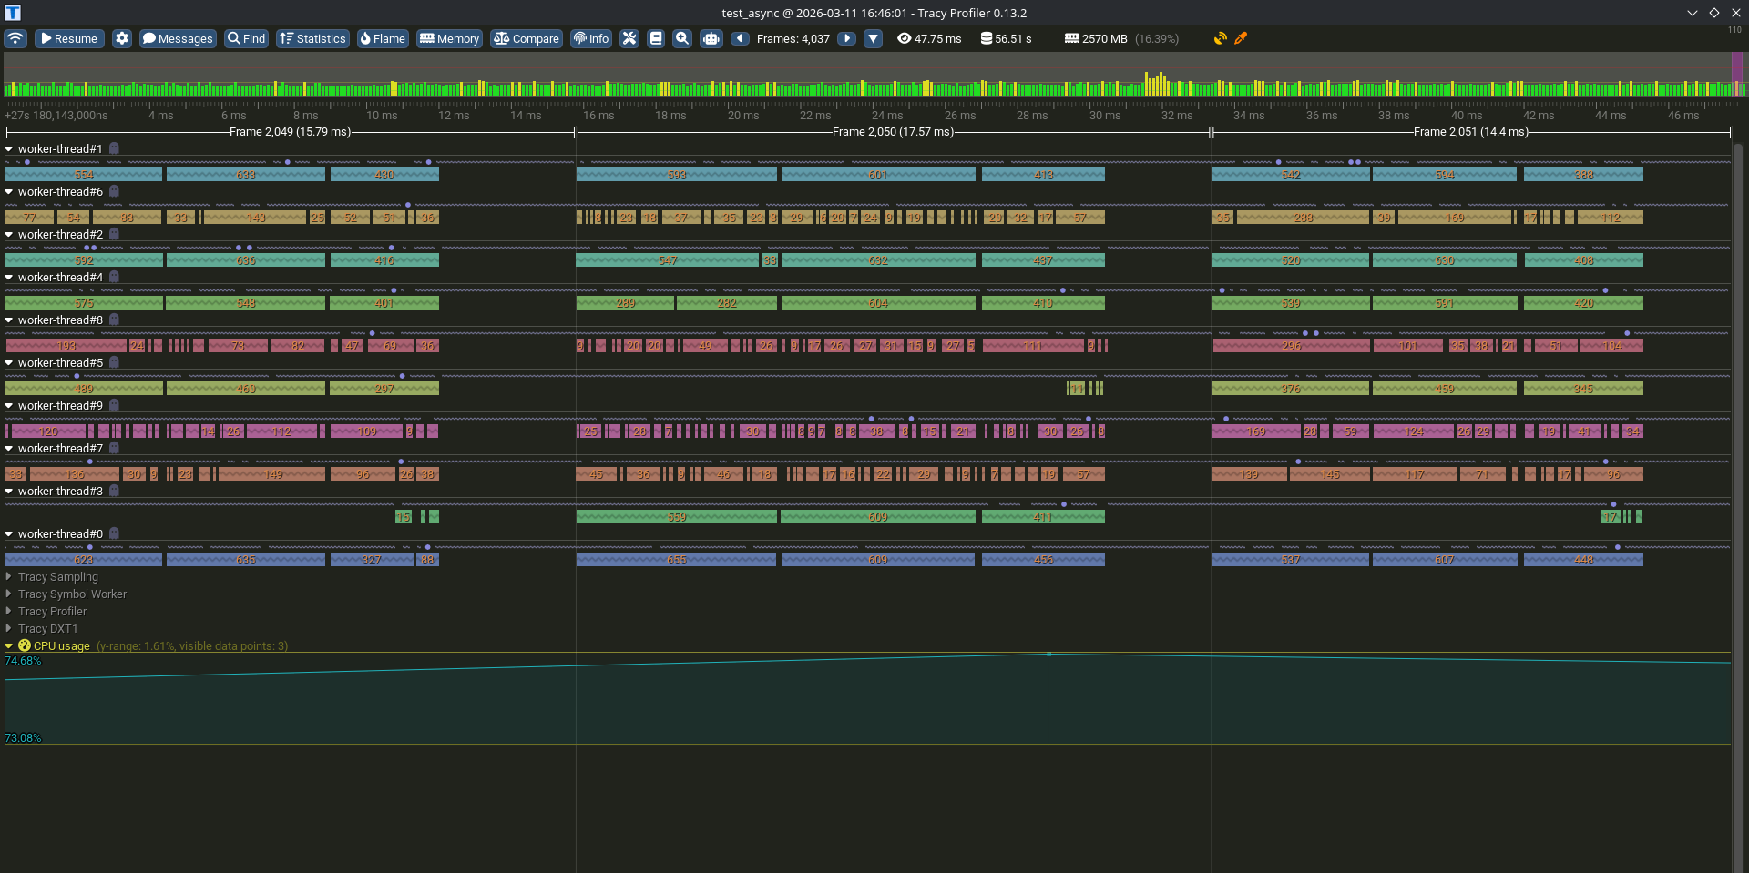Click the CPU usage plot area
This screenshot has width=1749, height=873.
tap(867, 699)
